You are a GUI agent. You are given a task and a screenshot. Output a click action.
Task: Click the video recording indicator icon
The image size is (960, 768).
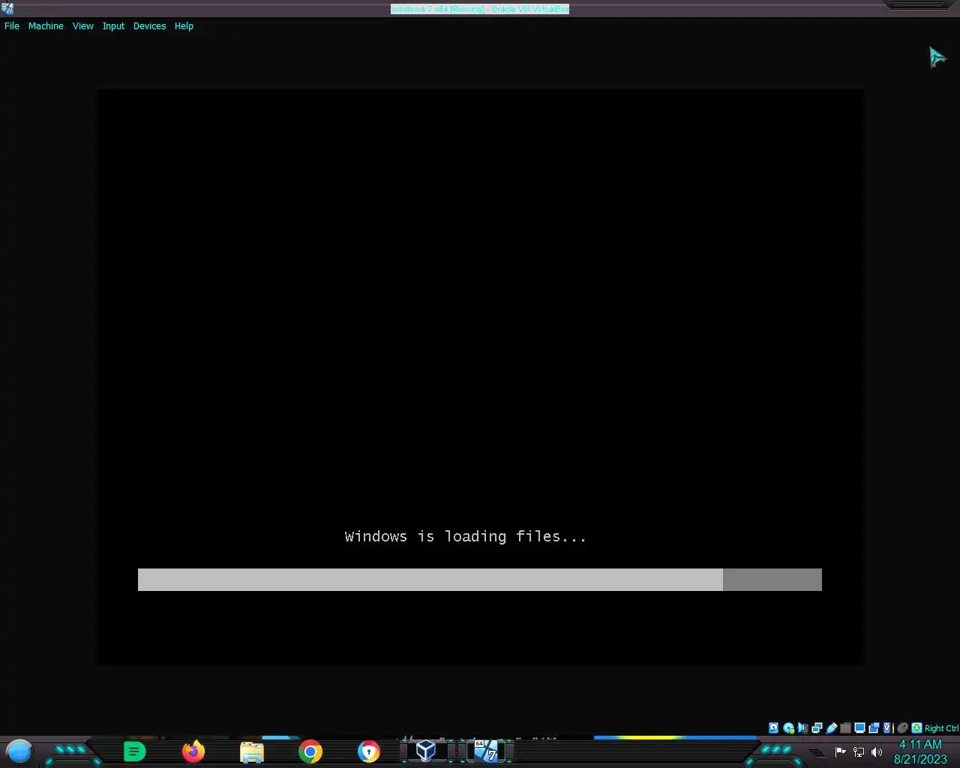[874, 727]
